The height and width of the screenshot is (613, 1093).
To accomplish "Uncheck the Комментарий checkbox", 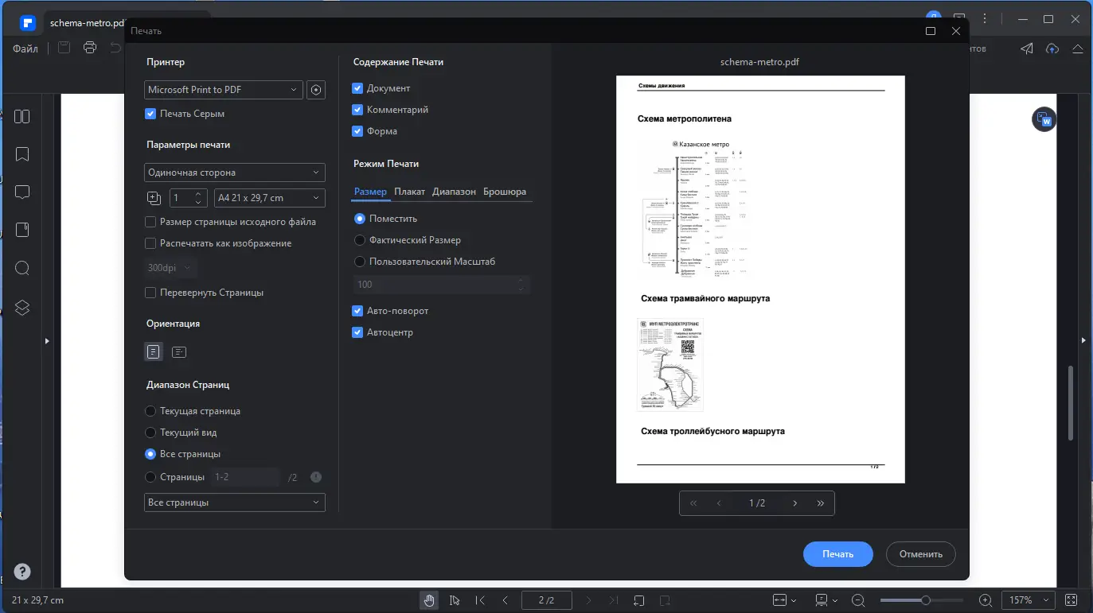I will pos(357,110).
